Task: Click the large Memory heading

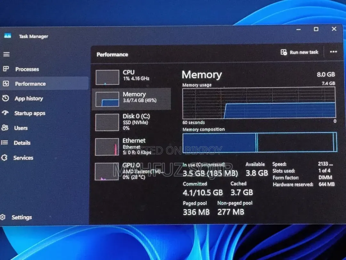Action: coord(202,75)
